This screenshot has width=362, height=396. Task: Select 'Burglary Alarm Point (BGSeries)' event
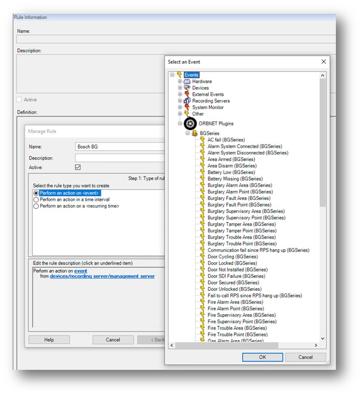(240, 192)
